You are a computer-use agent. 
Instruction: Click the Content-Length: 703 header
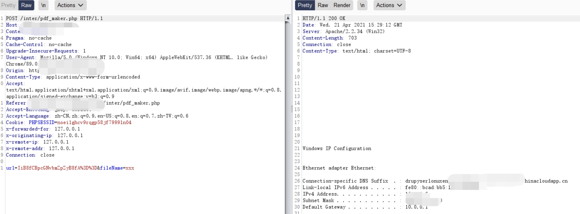pyautogui.click(x=329, y=38)
